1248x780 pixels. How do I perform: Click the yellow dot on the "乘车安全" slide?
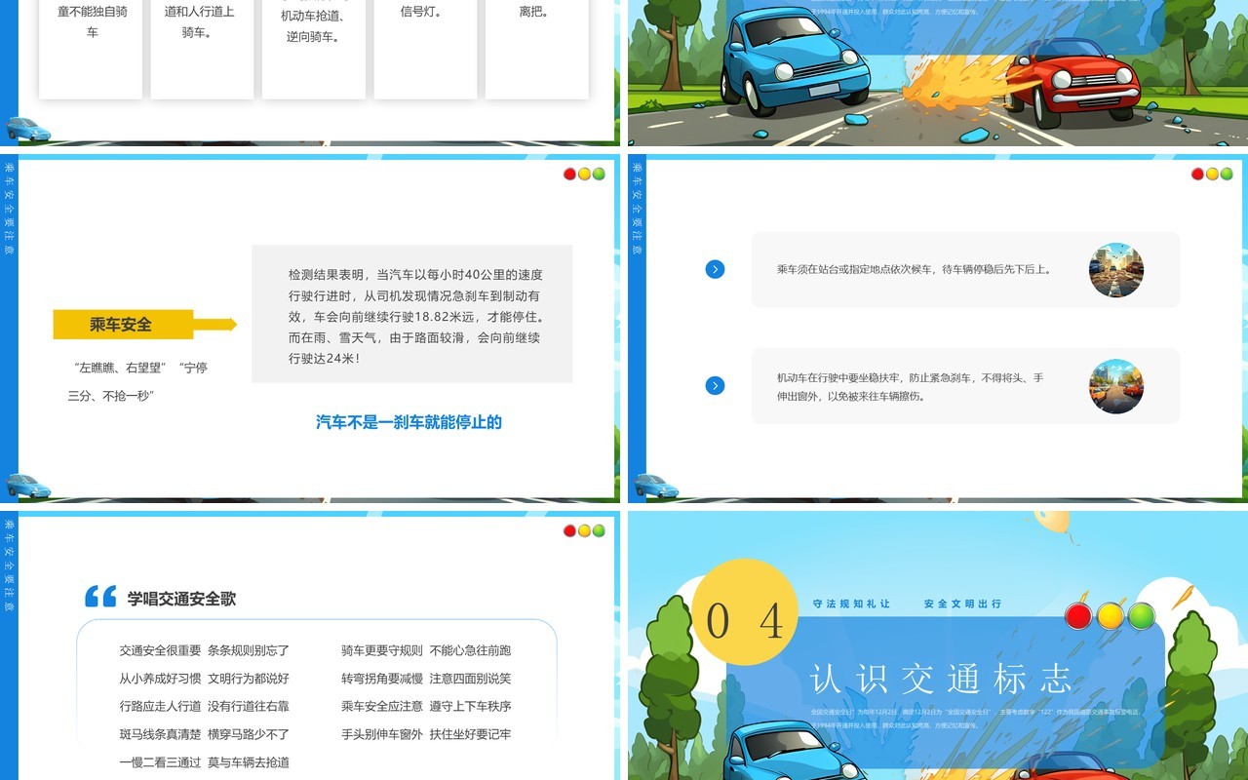coord(584,174)
